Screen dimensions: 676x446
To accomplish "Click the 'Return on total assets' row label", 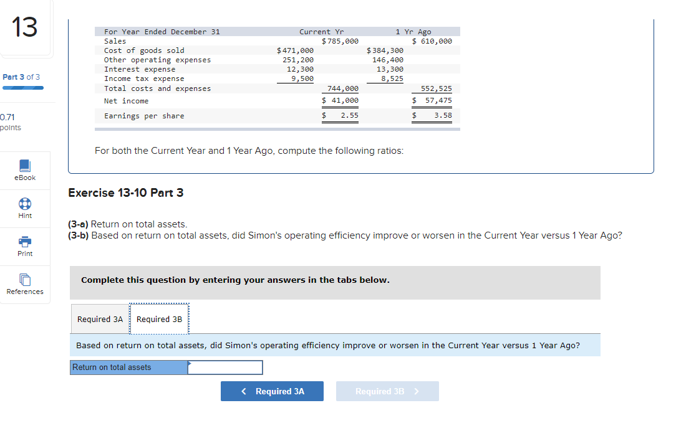I will tap(129, 368).
